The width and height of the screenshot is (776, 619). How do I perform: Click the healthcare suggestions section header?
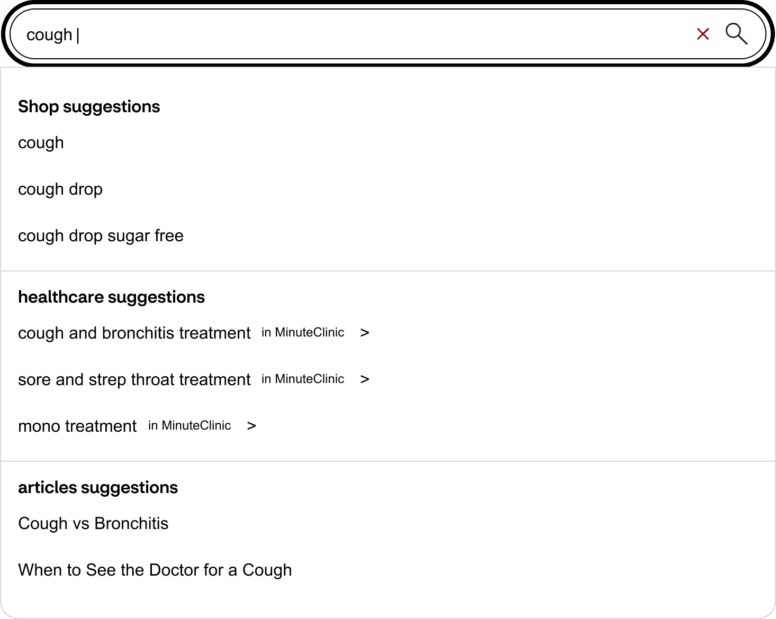tap(111, 297)
